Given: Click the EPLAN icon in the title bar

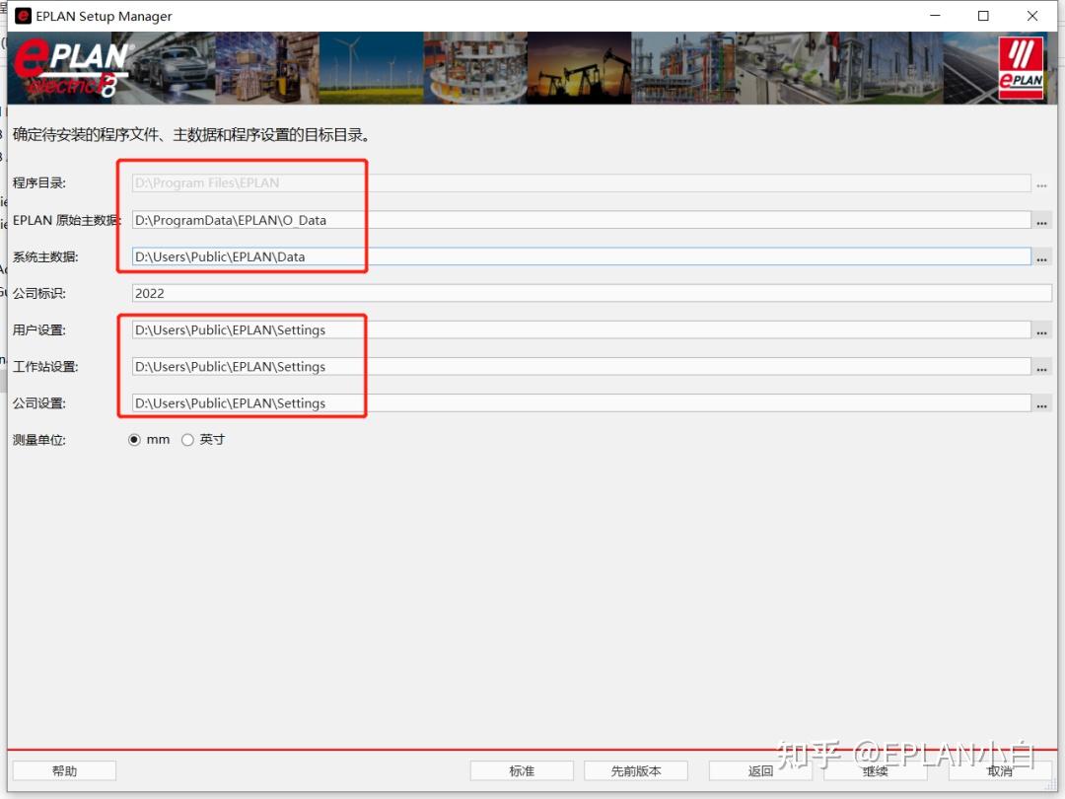Looking at the screenshot, I should tap(22, 16).
